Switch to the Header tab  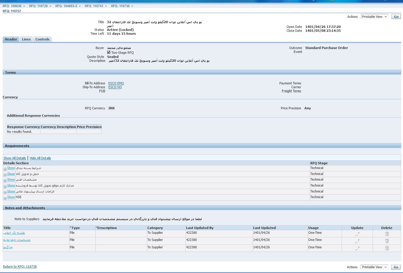point(11,39)
